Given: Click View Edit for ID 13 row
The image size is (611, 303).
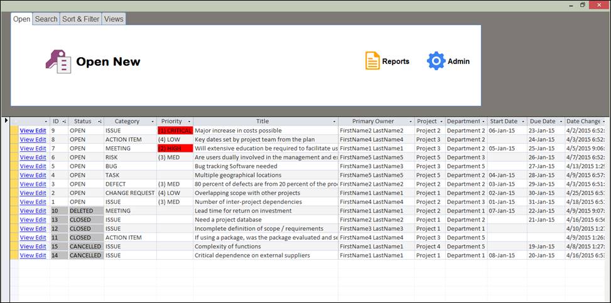Looking at the screenshot, I should pyautogui.click(x=33, y=220).
